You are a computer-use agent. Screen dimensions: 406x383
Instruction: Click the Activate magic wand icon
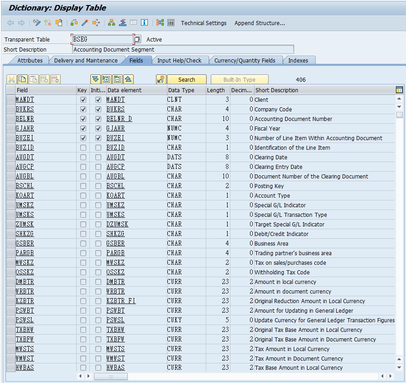pyautogui.click(x=85, y=23)
